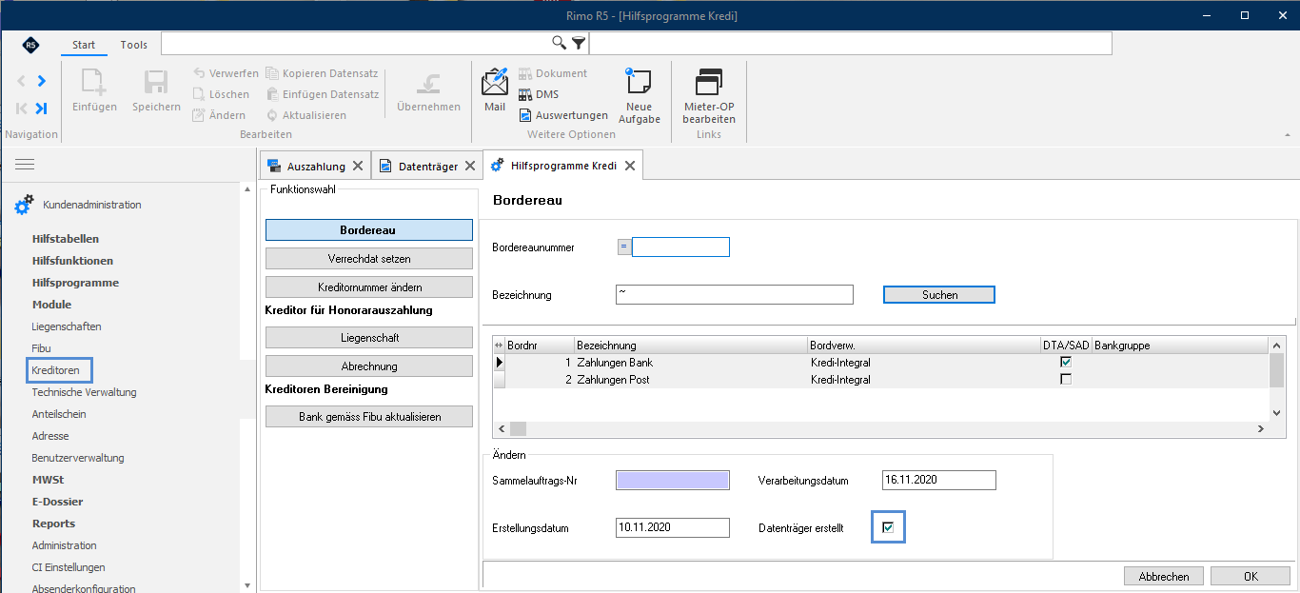The width and height of the screenshot is (1300, 593).
Task: Click the OK button
Action: 1251,577
